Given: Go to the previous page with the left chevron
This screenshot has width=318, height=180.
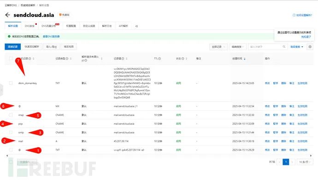Looking at the screenshot, I should 279,162.
